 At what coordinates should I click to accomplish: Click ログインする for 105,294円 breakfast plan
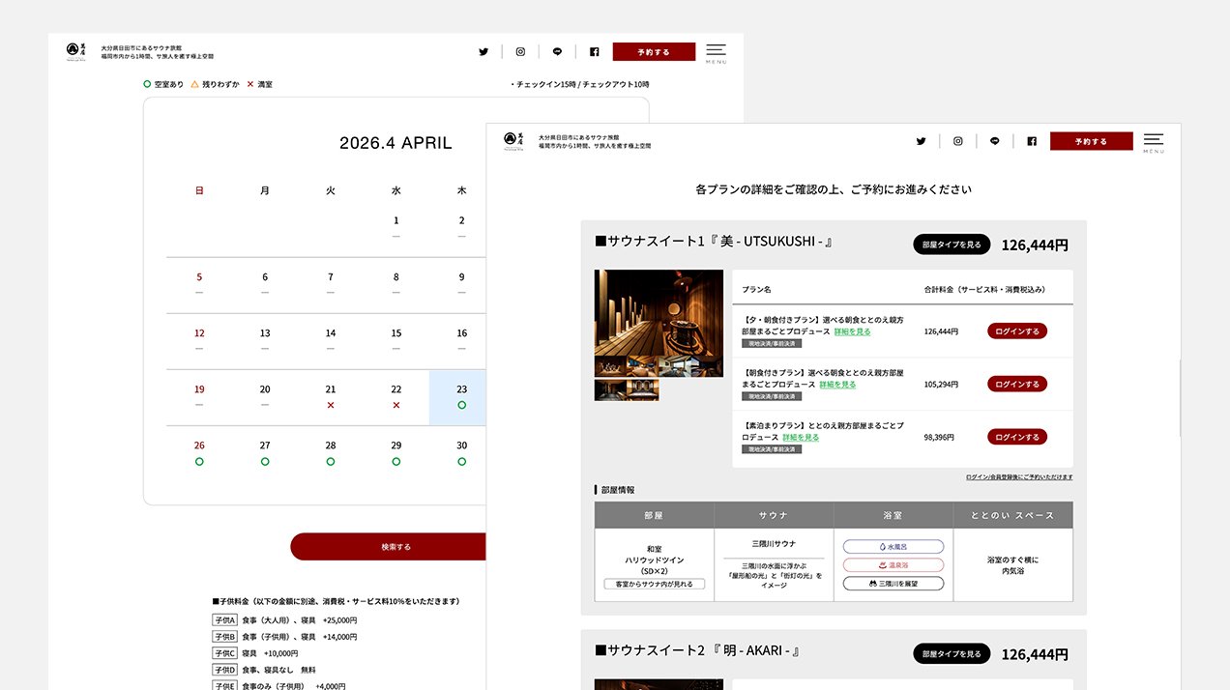point(1016,384)
